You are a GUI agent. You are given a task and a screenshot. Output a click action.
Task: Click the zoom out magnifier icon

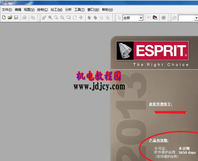coord(62,17)
